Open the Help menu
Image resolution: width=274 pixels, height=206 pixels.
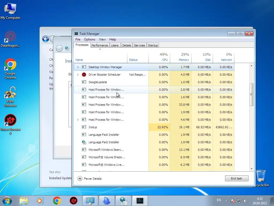pyautogui.click(x=113, y=39)
